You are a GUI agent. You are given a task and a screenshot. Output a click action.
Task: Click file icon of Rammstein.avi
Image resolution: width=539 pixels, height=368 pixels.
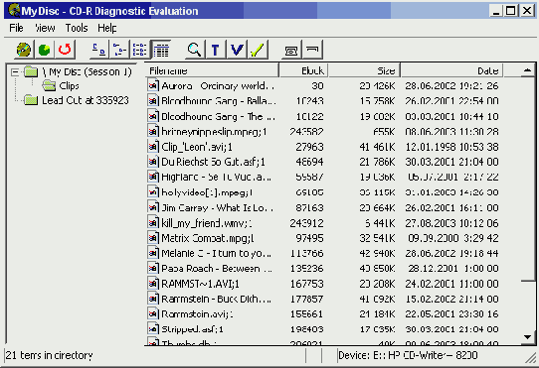point(153,313)
